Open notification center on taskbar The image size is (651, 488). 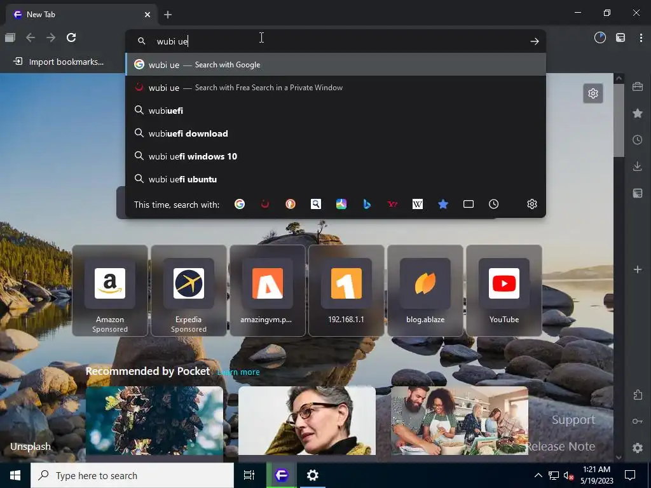pos(630,475)
